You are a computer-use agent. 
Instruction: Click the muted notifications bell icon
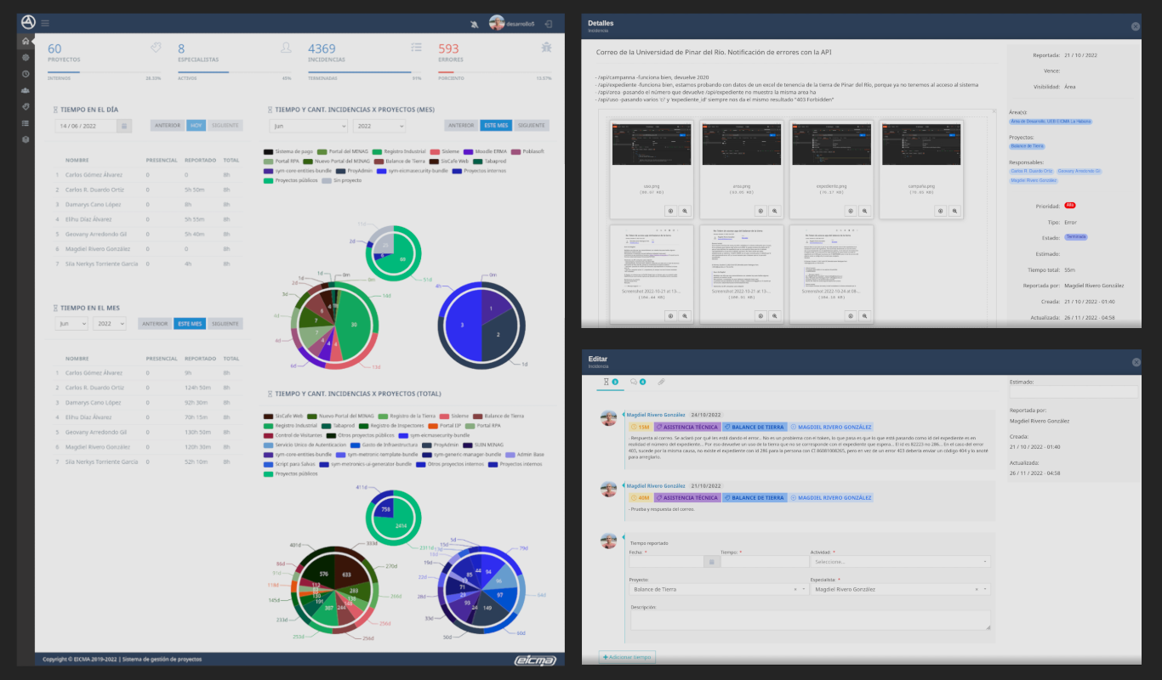(x=474, y=24)
